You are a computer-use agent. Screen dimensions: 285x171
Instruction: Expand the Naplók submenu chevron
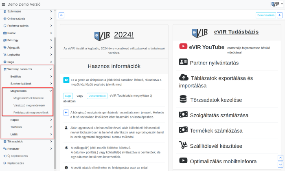coord(51,120)
